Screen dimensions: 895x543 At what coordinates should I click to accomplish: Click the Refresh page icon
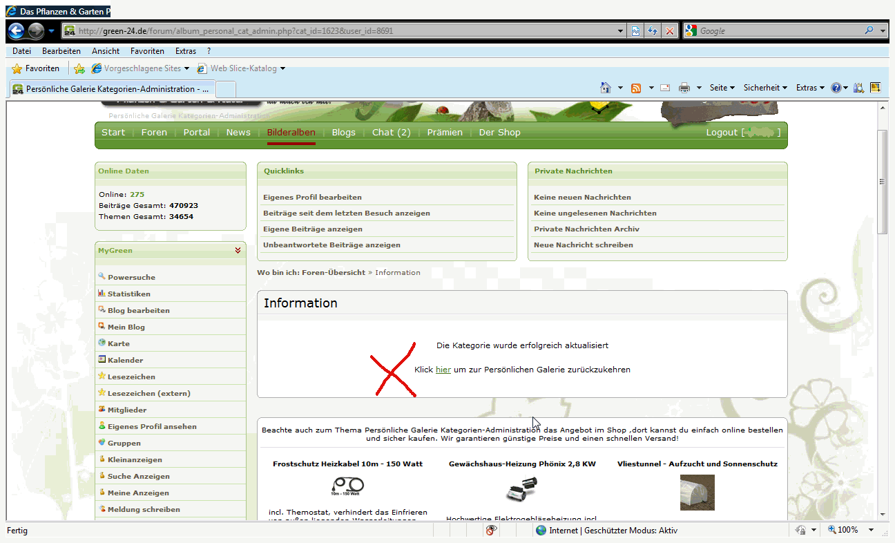point(652,31)
